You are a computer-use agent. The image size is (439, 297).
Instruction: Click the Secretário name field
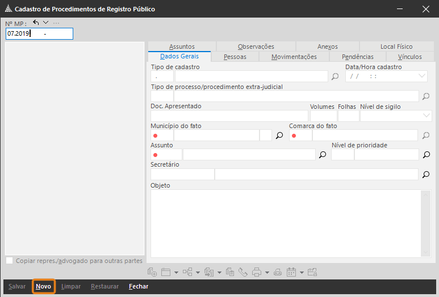click(316, 175)
